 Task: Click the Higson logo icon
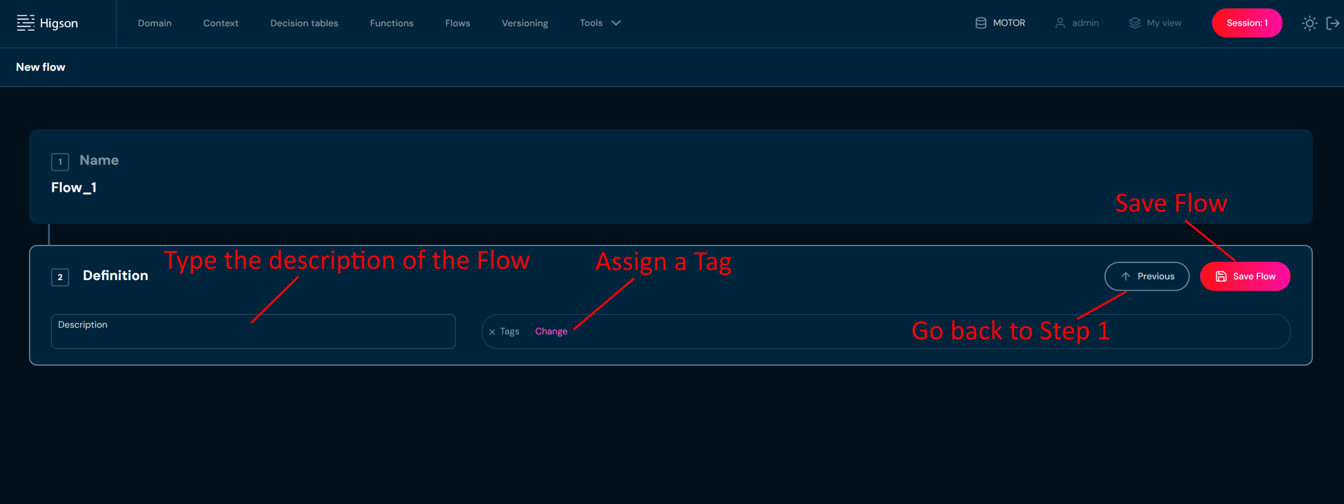coord(25,23)
